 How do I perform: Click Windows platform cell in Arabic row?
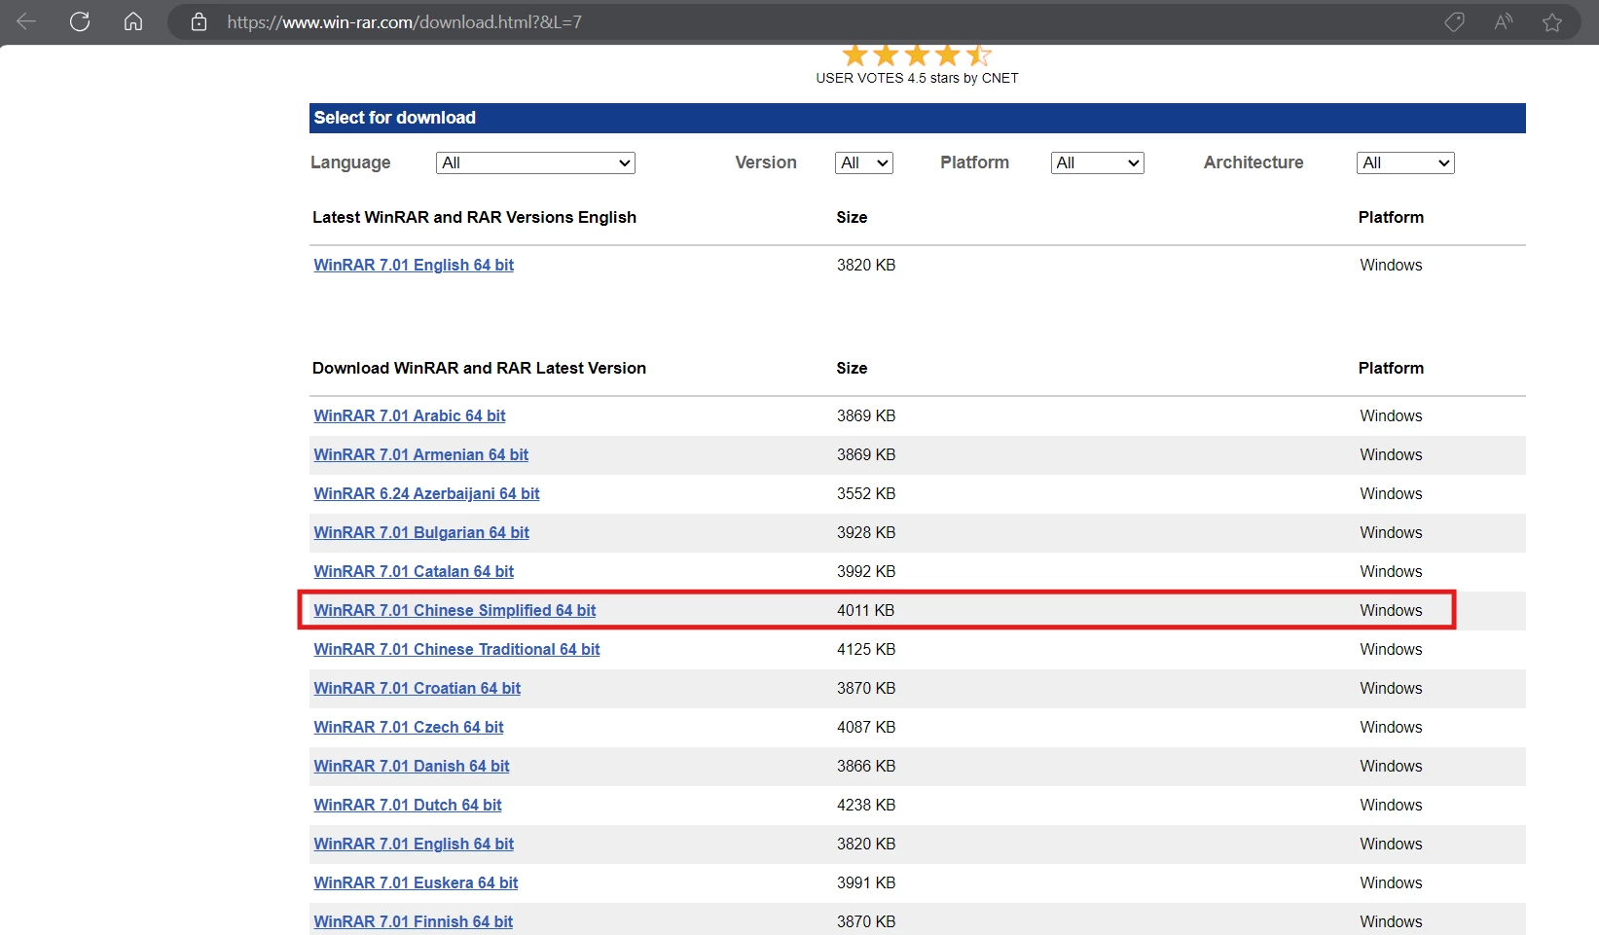(x=1391, y=415)
